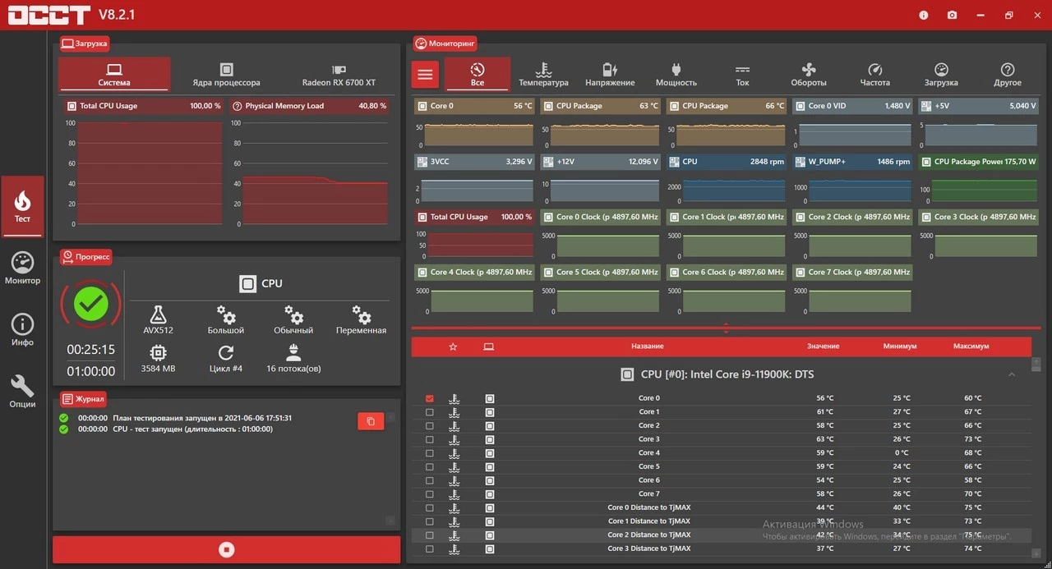Uncheck the Core 0 graph checkbox
This screenshot has width=1052, height=569.
(x=429, y=398)
